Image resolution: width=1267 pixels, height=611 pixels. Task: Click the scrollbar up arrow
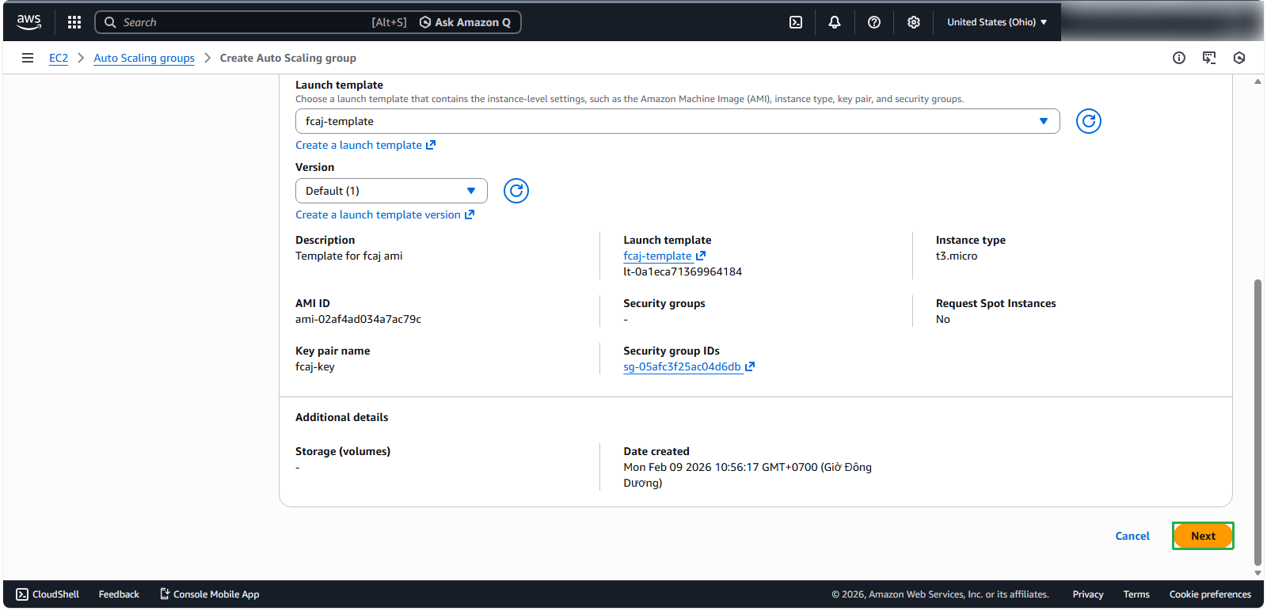(1257, 82)
